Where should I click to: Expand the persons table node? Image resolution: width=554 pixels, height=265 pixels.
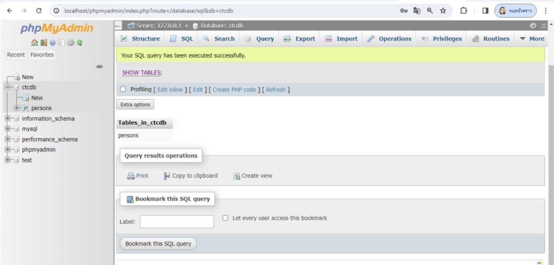pyautogui.click(x=16, y=108)
